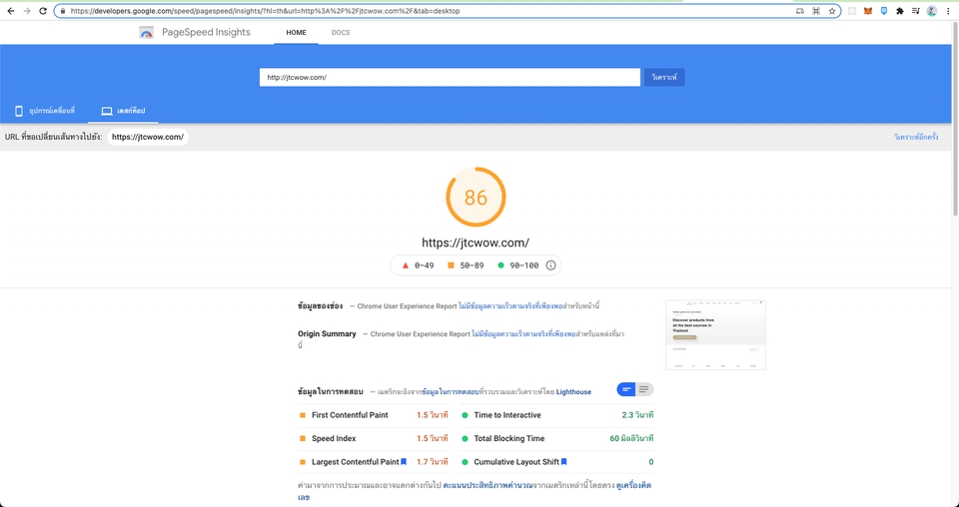The height and width of the screenshot is (507, 959).
Task: Click the re-analyze link at right
Action: pyautogui.click(x=916, y=137)
